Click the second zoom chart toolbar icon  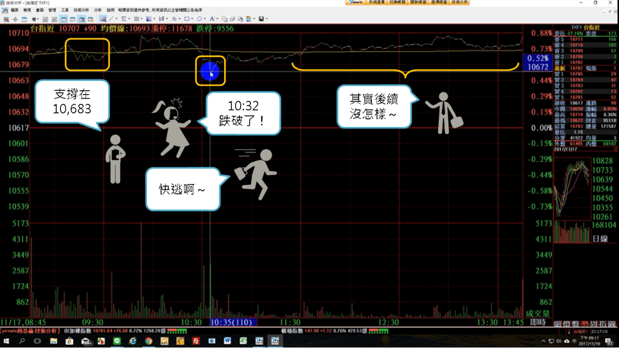[54, 19]
